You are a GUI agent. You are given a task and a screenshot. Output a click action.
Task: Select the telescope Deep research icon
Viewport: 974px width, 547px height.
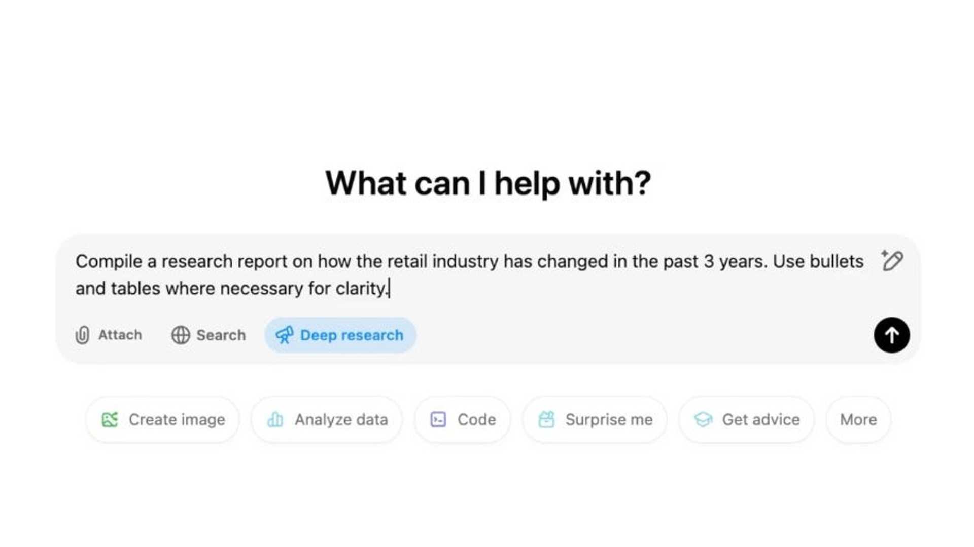coord(285,335)
